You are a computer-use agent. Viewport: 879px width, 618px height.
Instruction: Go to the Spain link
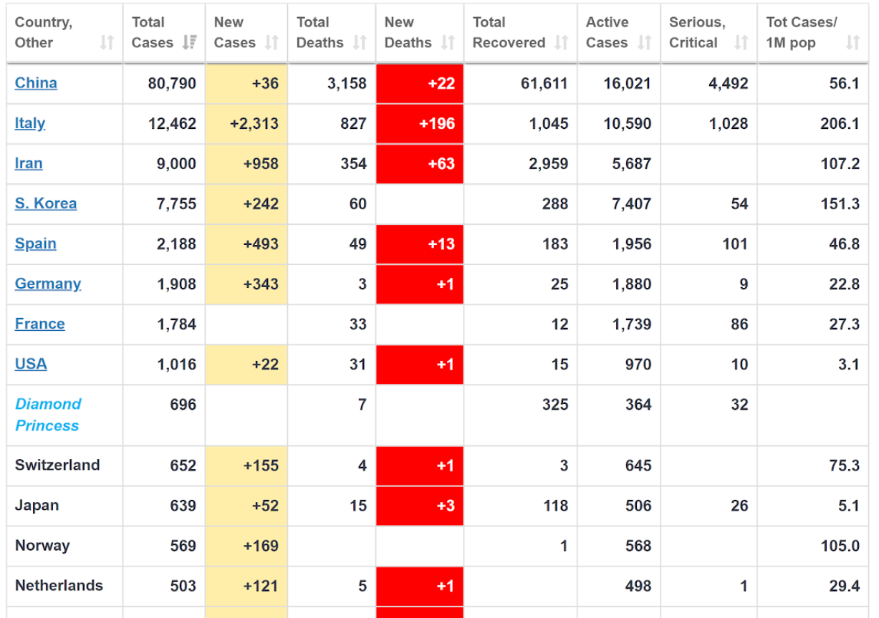click(x=36, y=243)
